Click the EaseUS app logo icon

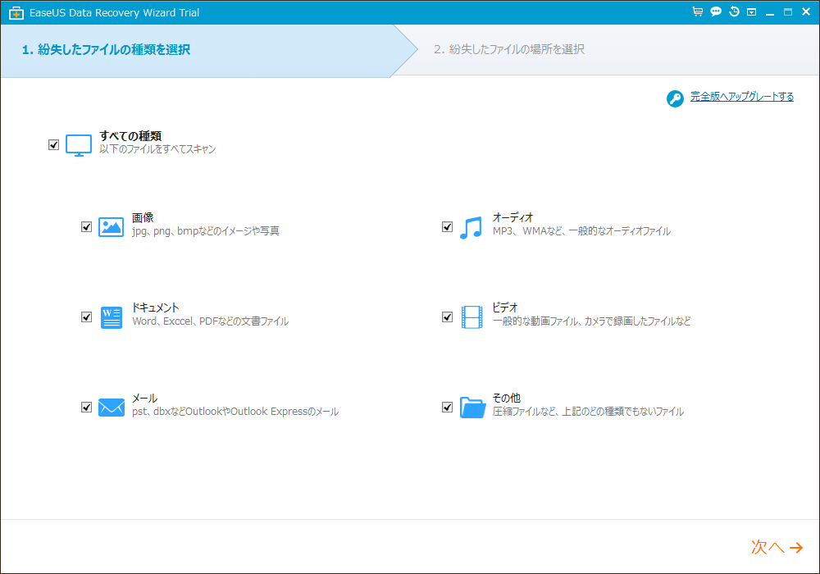click(x=16, y=13)
